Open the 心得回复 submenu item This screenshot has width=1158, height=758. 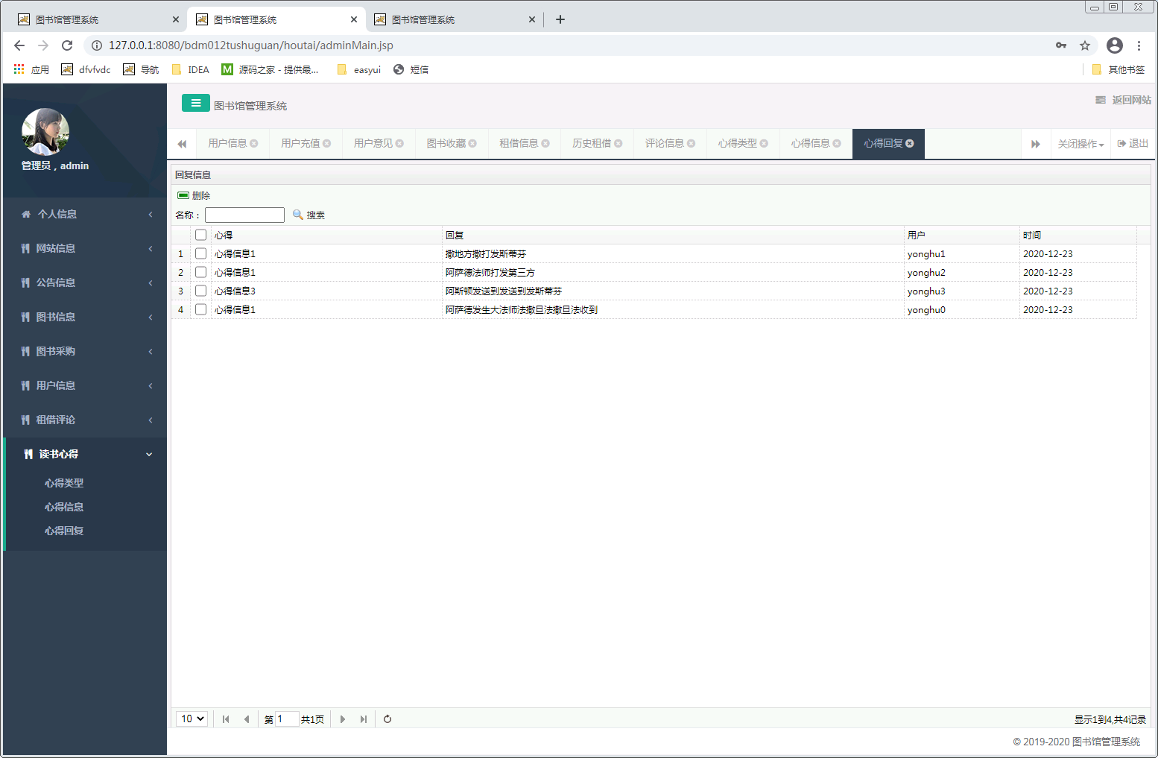64,531
